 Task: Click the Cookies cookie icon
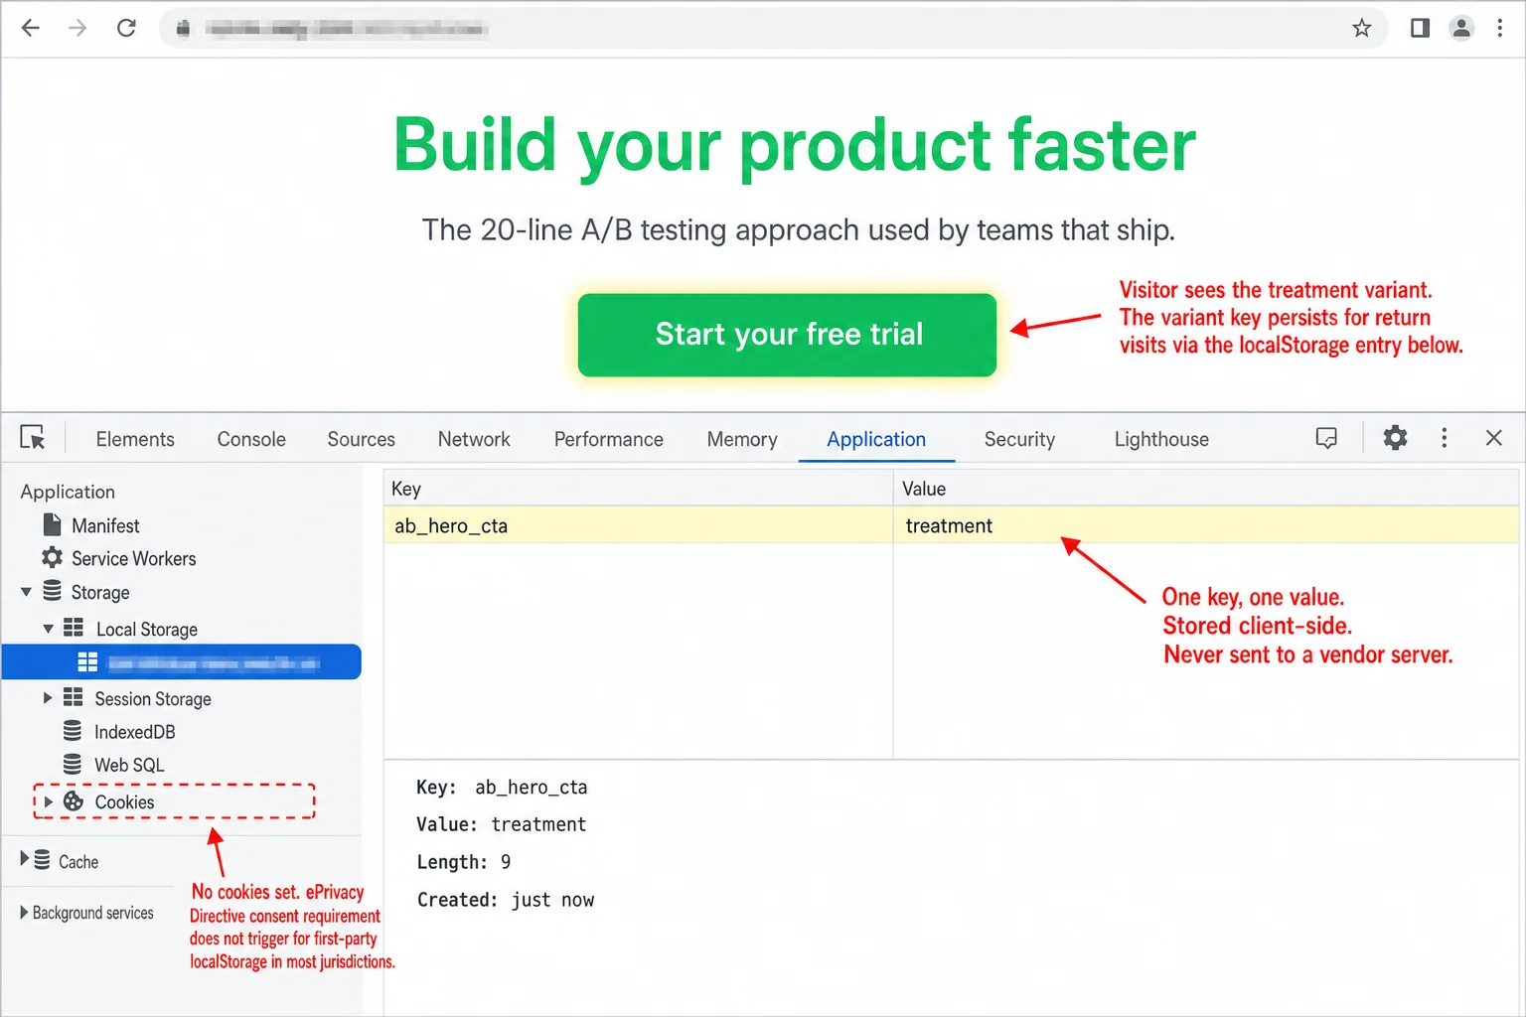tap(74, 800)
